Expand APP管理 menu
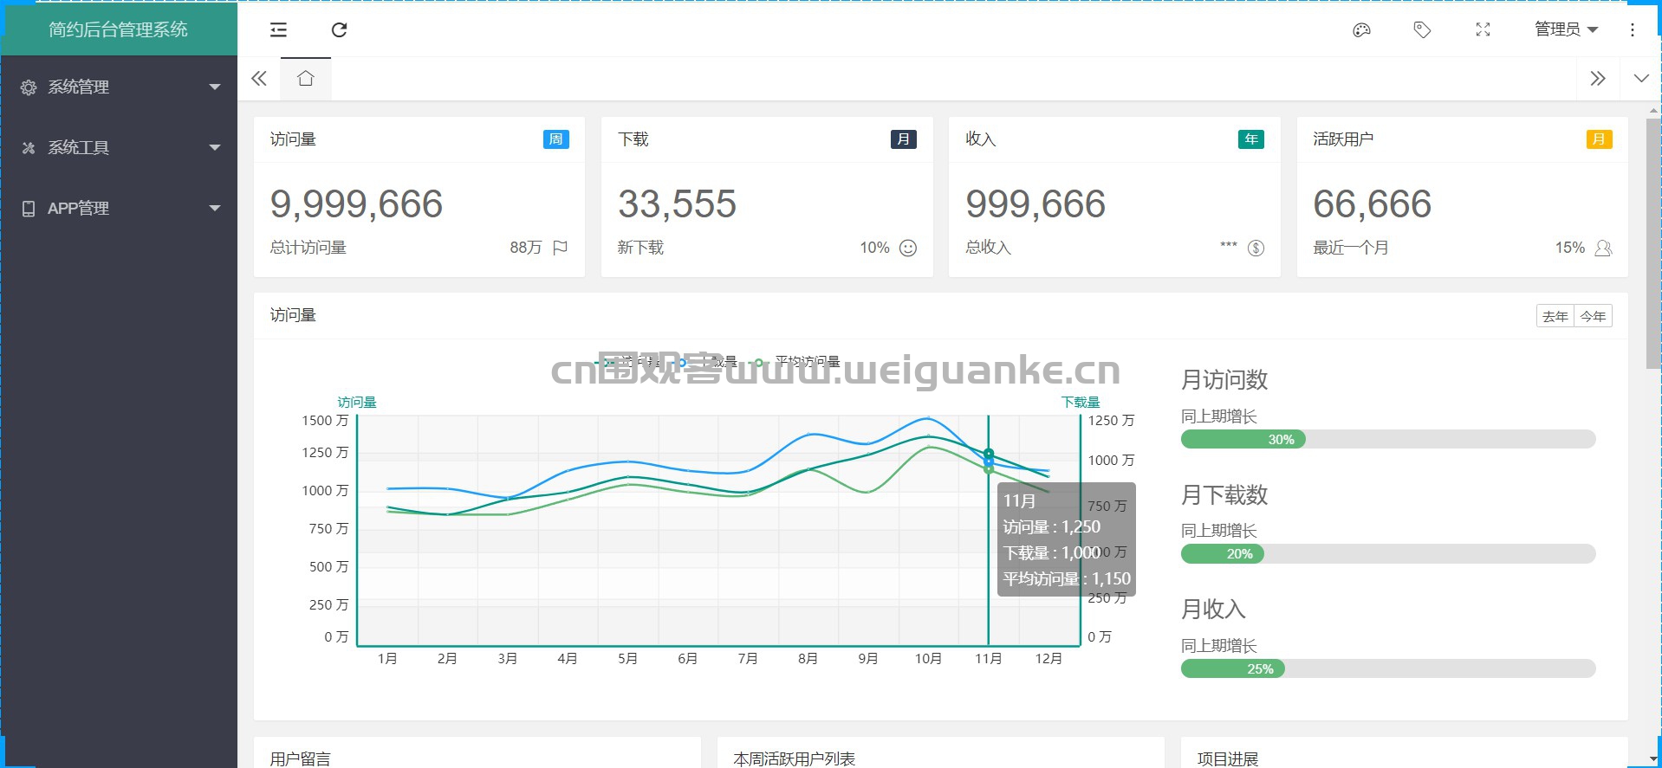 click(119, 208)
